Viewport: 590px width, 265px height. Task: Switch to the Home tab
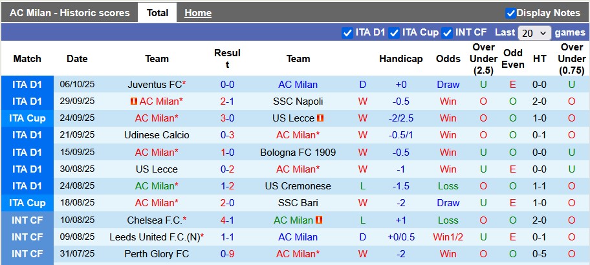[197, 13]
